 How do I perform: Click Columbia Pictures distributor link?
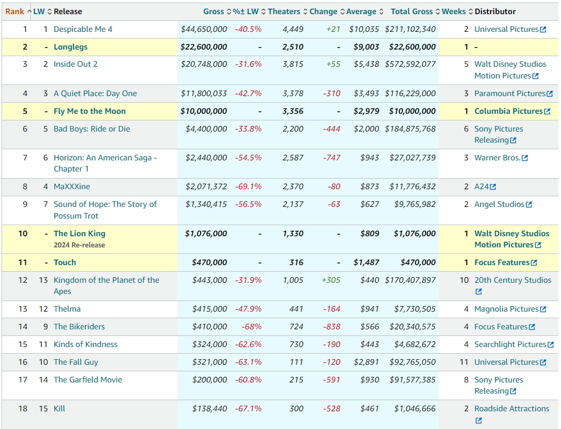[x=508, y=111]
